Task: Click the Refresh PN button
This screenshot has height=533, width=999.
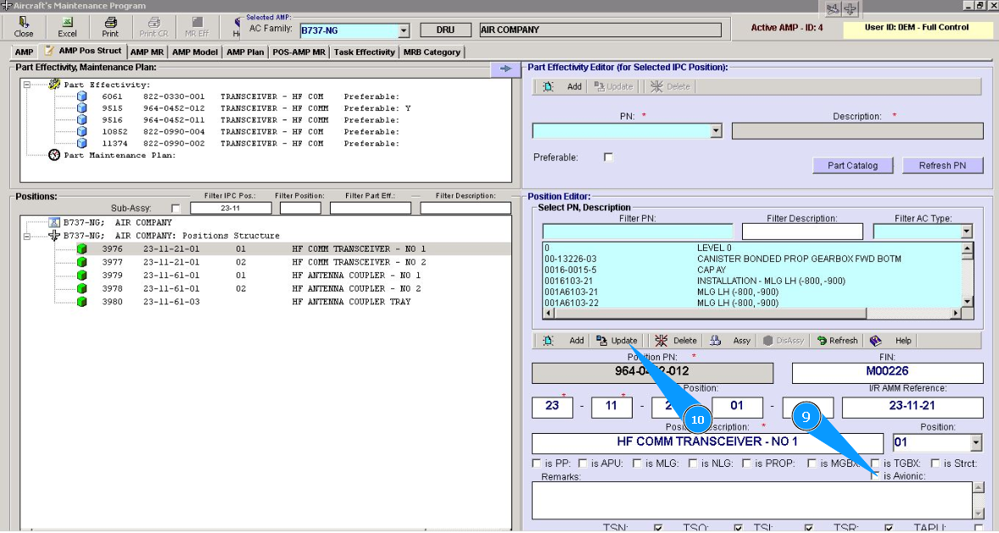Action: pyautogui.click(x=941, y=165)
